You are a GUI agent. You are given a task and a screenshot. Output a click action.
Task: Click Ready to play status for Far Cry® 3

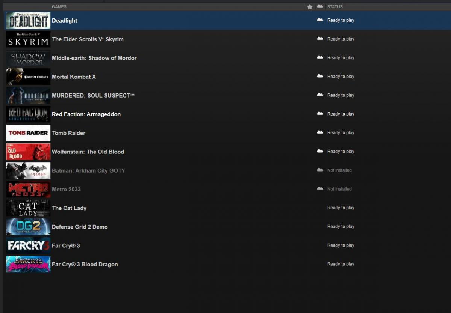click(x=341, y=245)
